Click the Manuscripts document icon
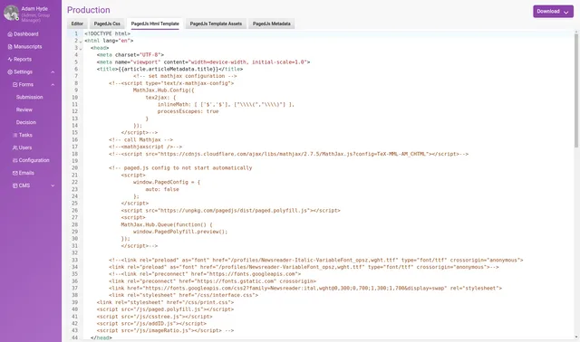The image size is (580, 342). 10,46
